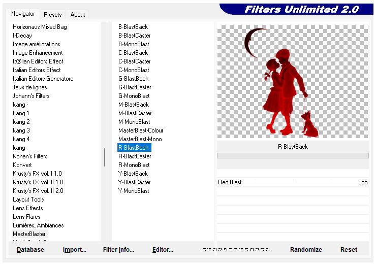Select the Y-MonoBlast filter
This screenshot has width=376, height=265.
134,191
